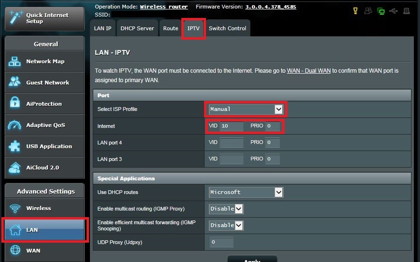
Task: Click the green network clients status icon
Action: [381, 11]
